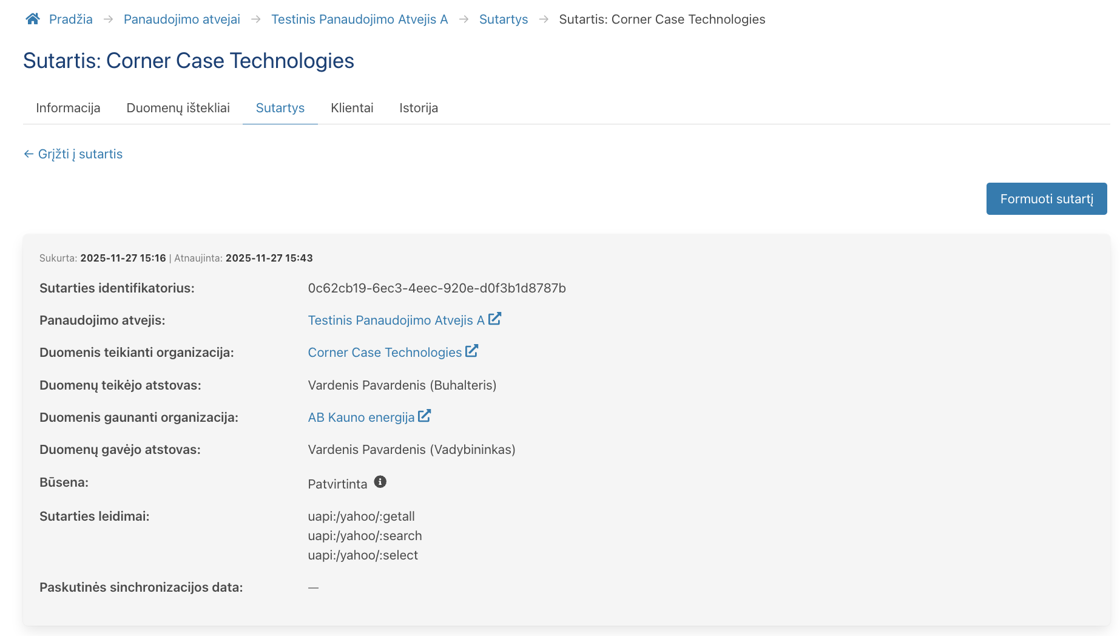Open external link icon beside Corner Case Technologies
The image size is (1120, 636).
pos(472,351)
